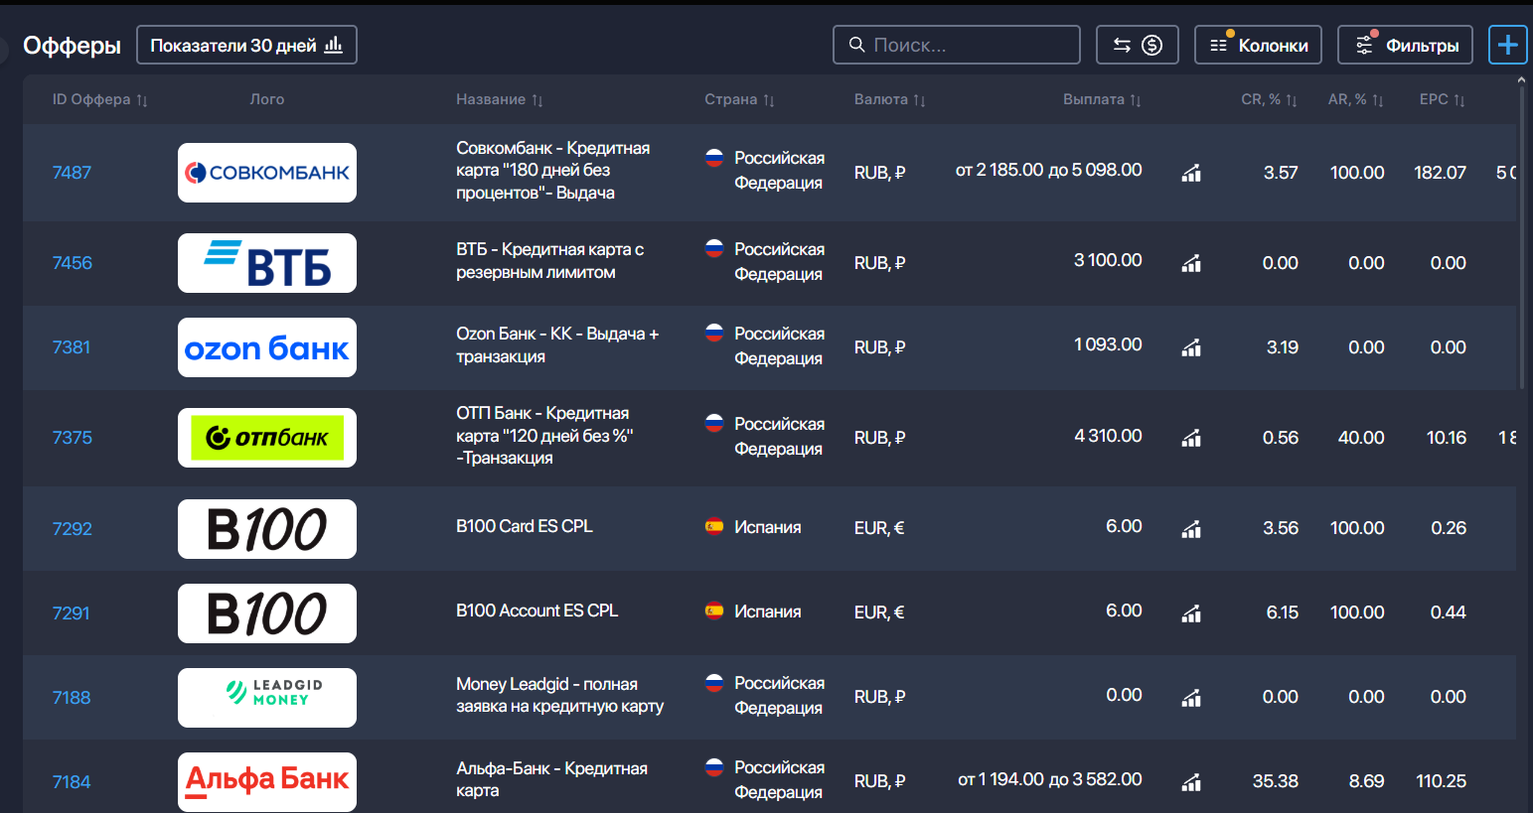The image size is (1533, 813).
Task: Open stats chart icon for B100 Card row
Action: [1191, 528]
